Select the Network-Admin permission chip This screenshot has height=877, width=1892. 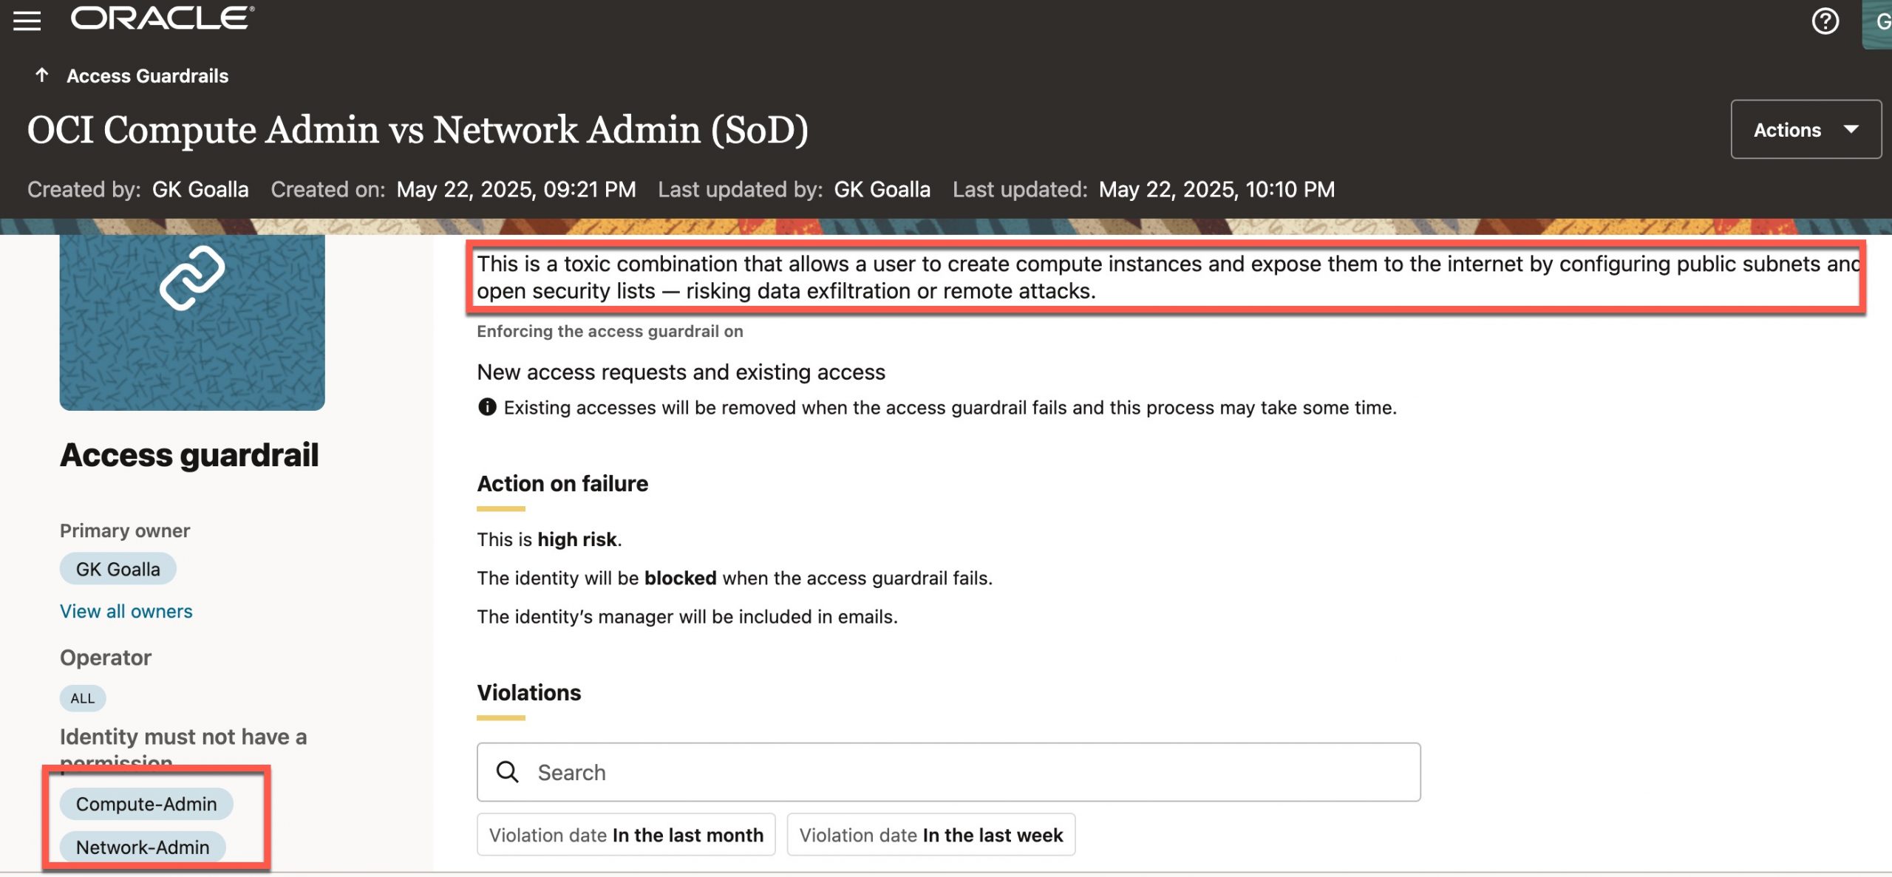click(x=143, y=847)
